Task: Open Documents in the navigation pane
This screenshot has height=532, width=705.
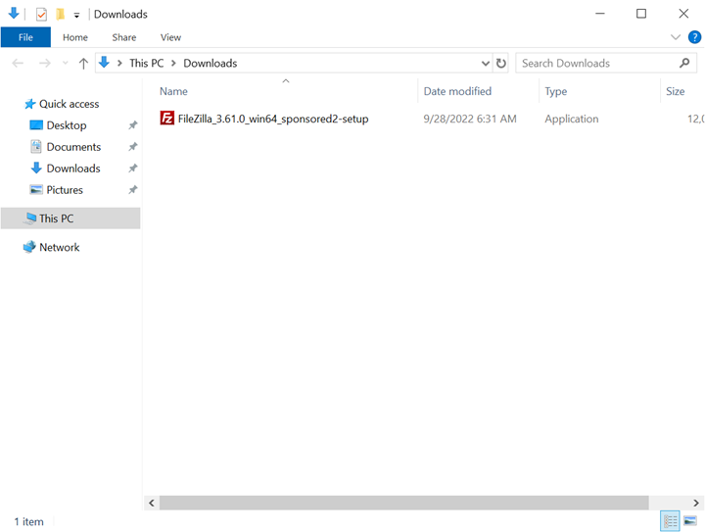Action: point(73,147)
